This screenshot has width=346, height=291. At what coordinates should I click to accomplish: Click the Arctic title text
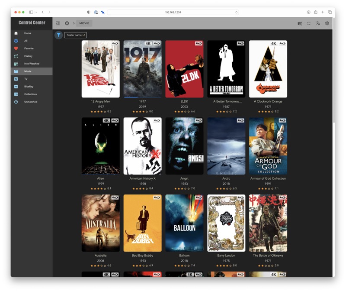tap(226, 178)
